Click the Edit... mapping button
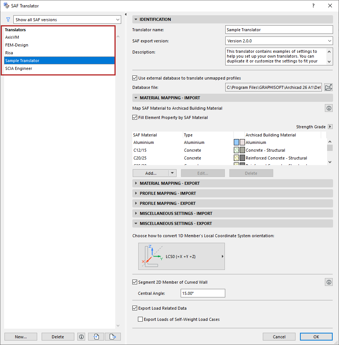Screen dimensions: 339x345 tap(203, 173)
